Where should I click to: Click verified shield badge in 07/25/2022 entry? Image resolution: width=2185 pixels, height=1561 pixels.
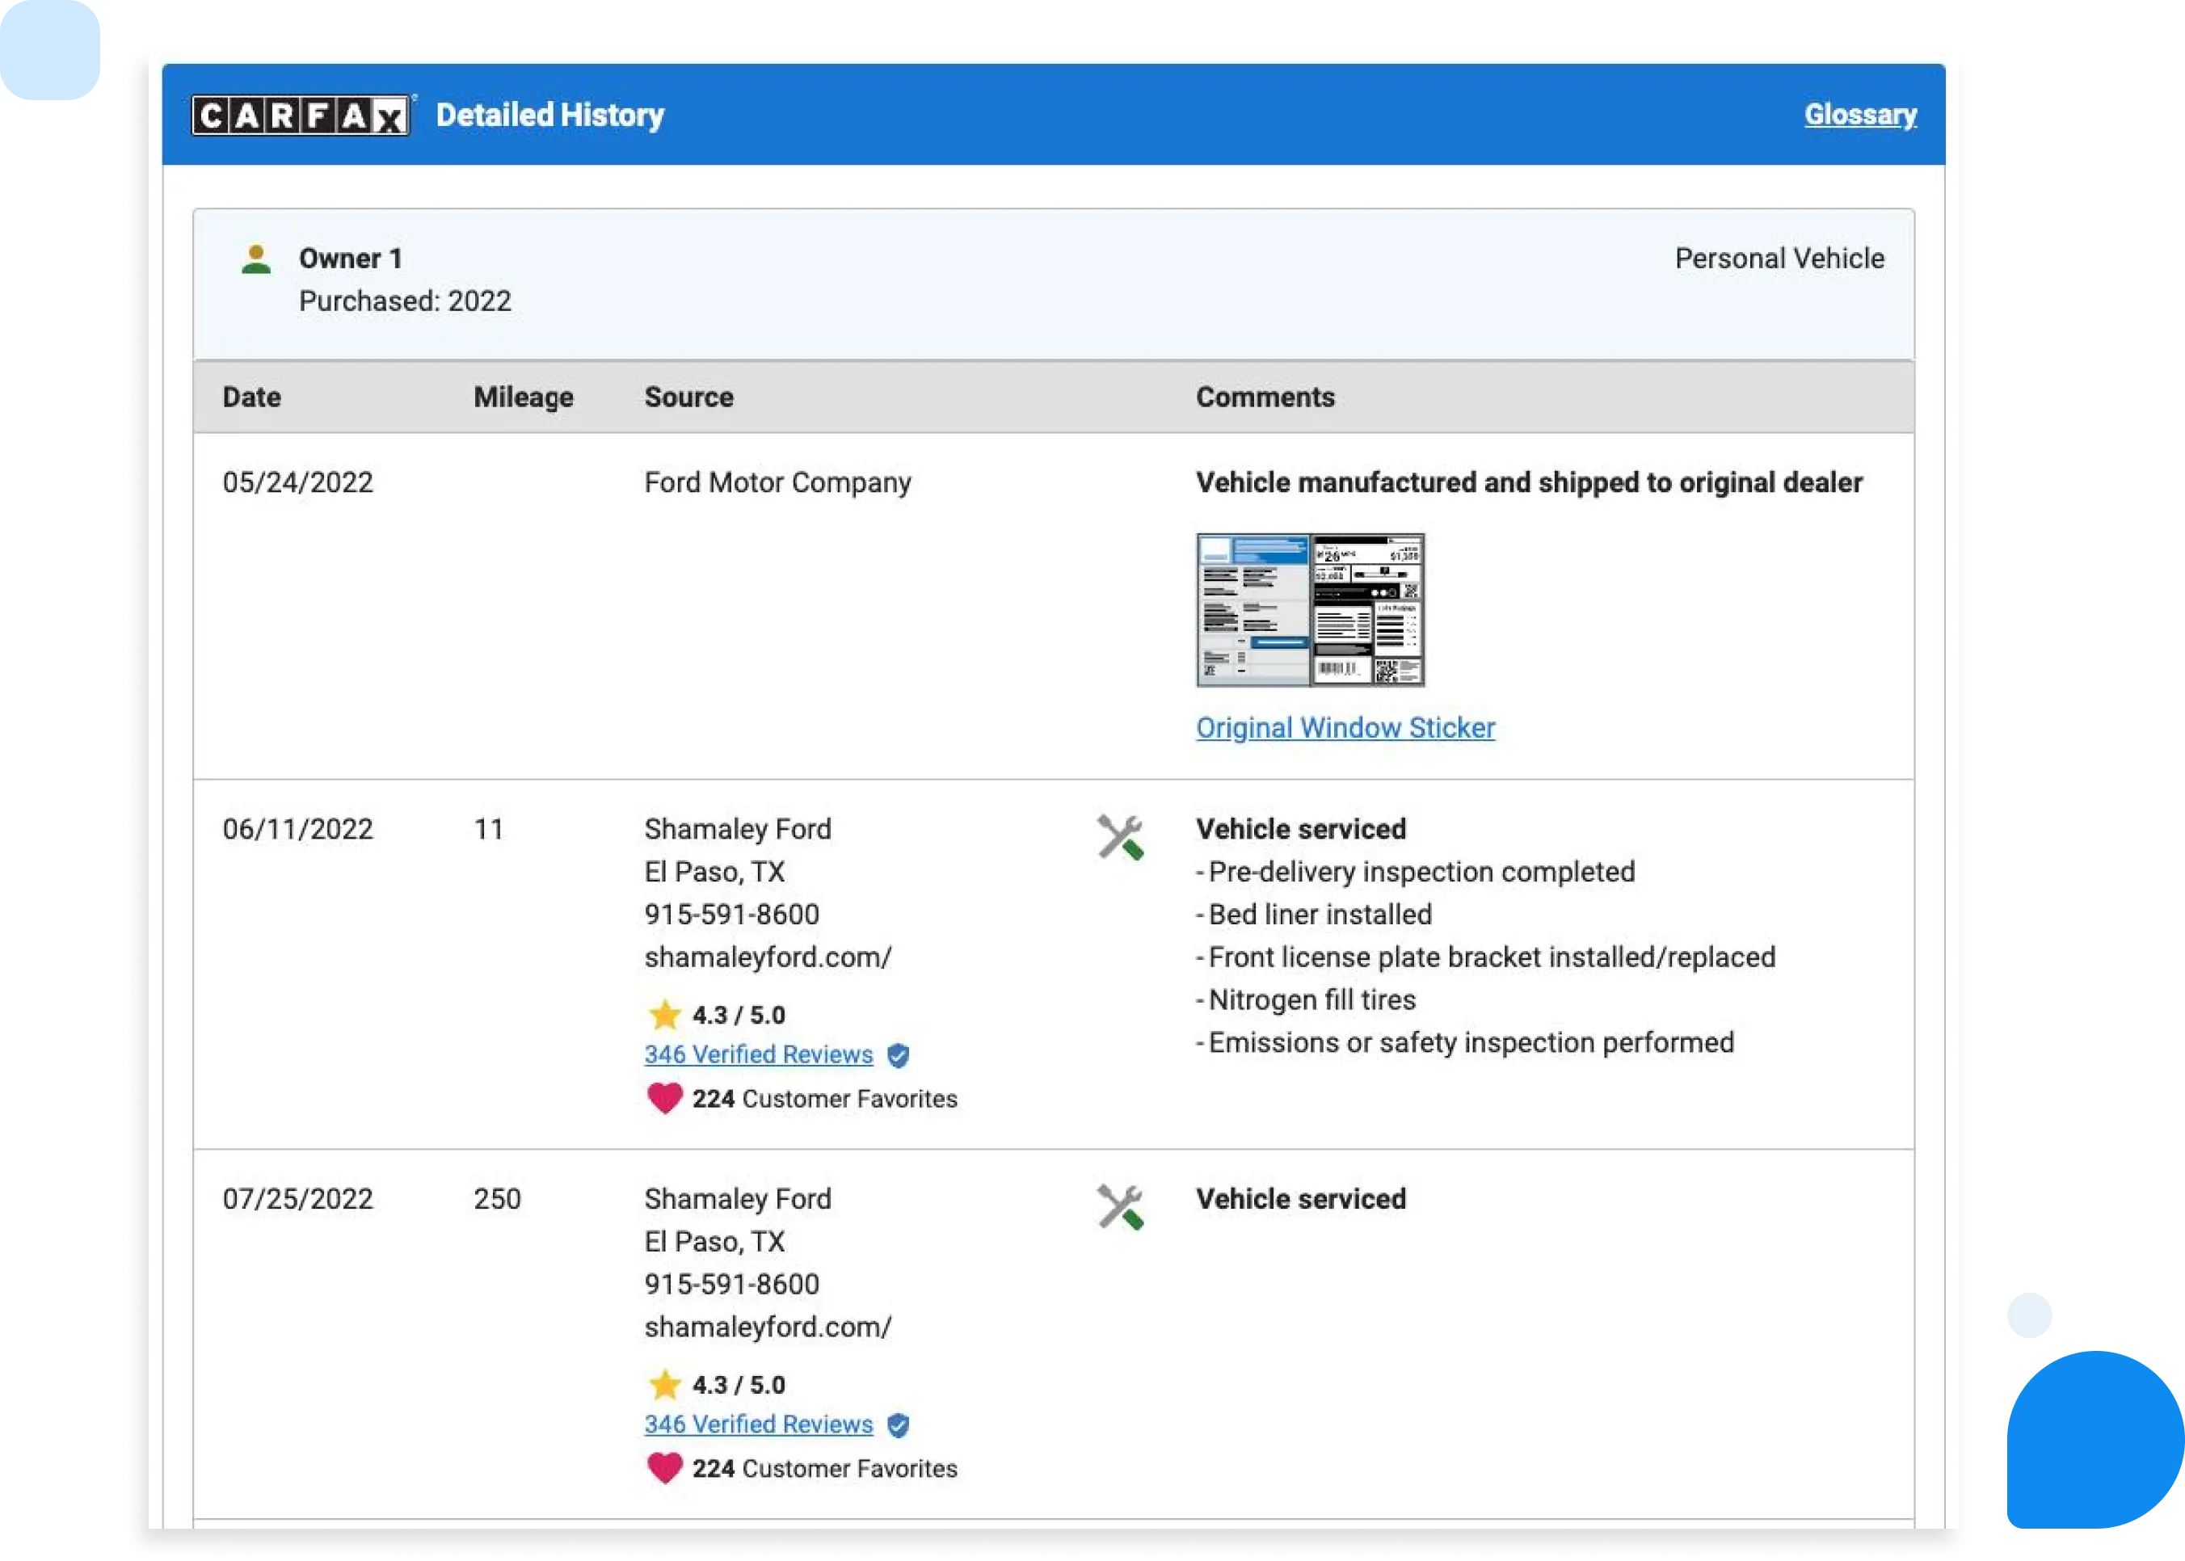[x=898, y=1425]
